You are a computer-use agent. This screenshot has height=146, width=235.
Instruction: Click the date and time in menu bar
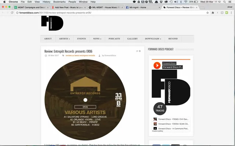coord(210,2)
